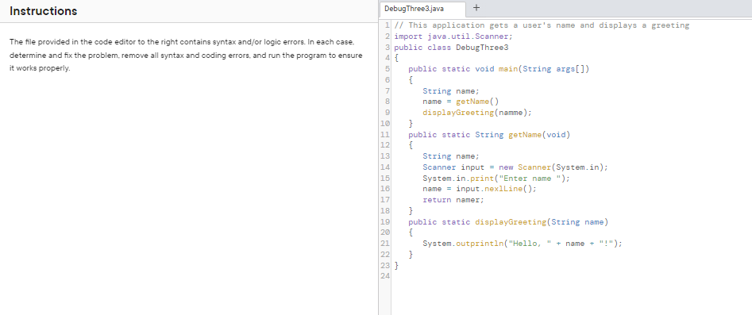Place cursor on 'name = getName()' line

(x=461, y=102)
